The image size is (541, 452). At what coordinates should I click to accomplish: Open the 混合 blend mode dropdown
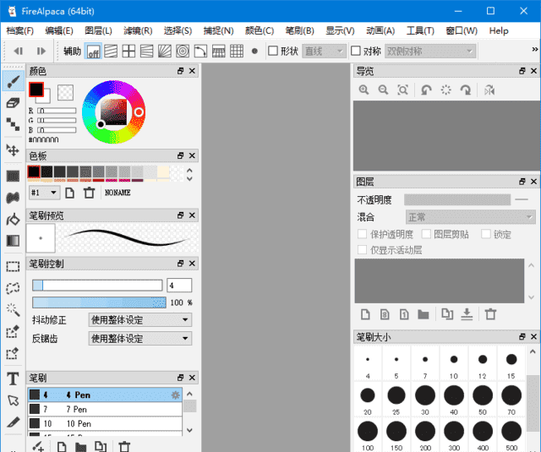[471, 217]
